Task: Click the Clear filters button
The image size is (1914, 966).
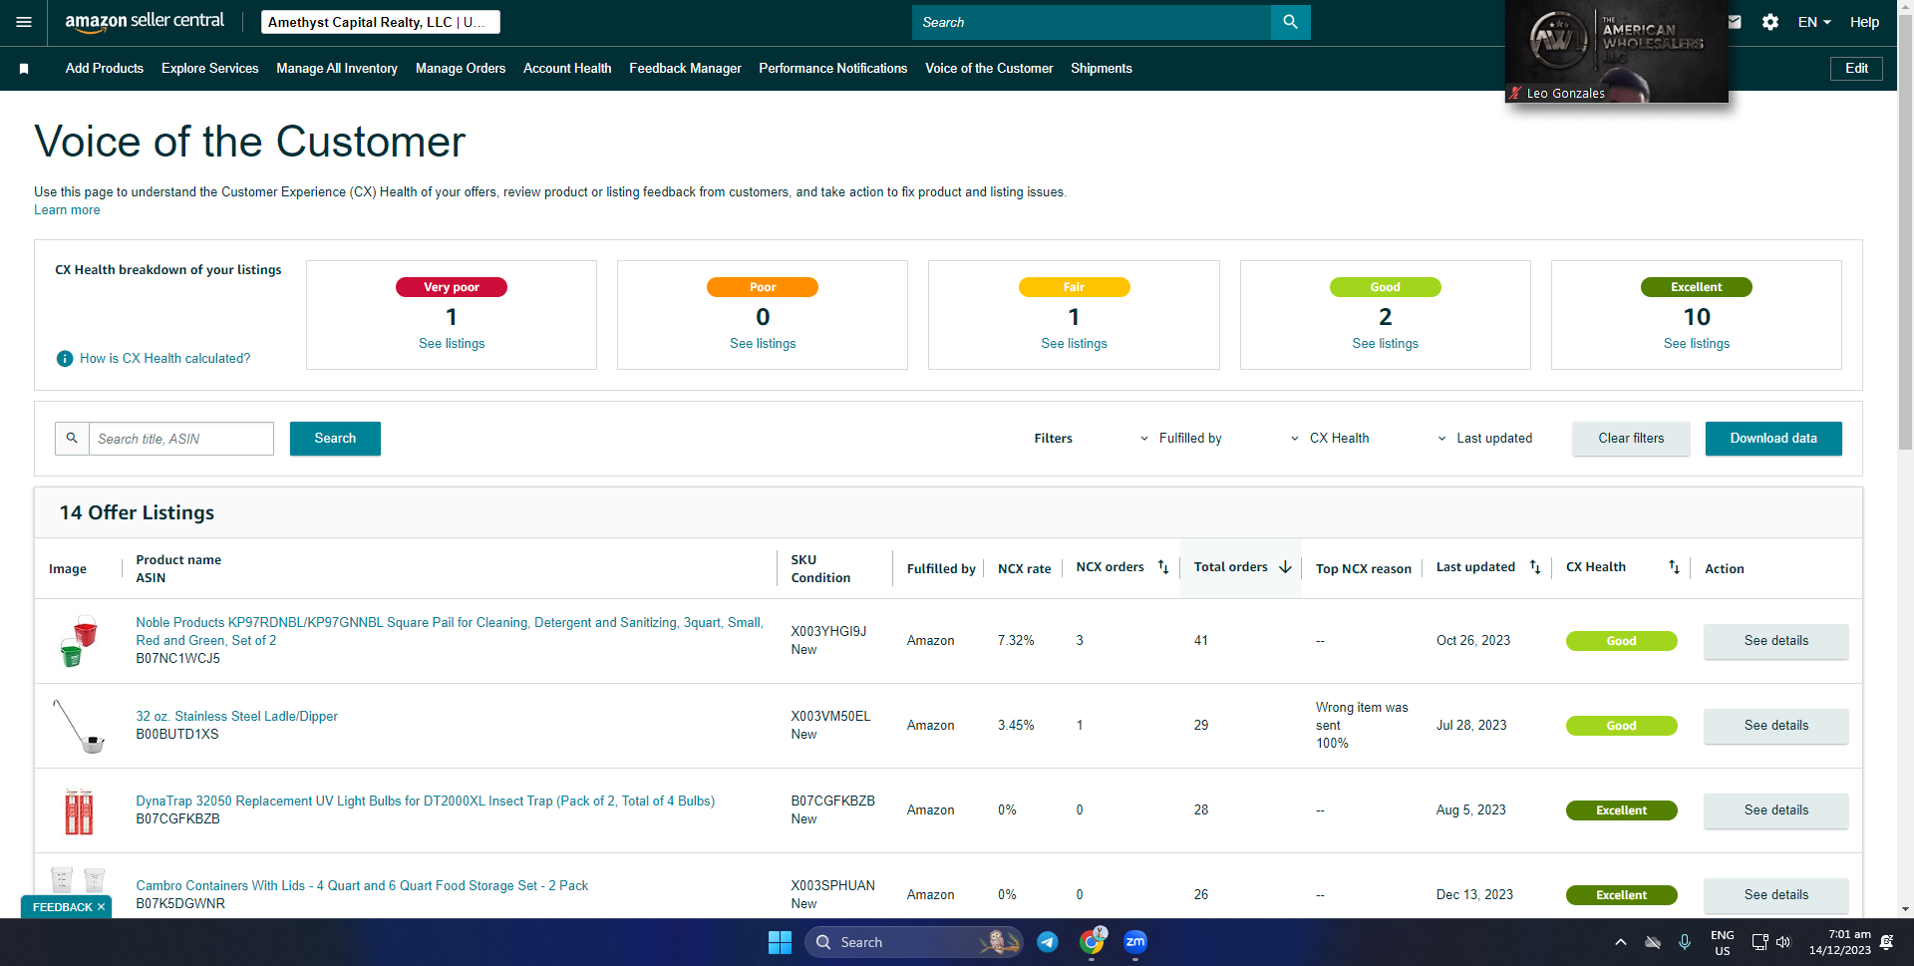Action: click(x=1631, y=439)
